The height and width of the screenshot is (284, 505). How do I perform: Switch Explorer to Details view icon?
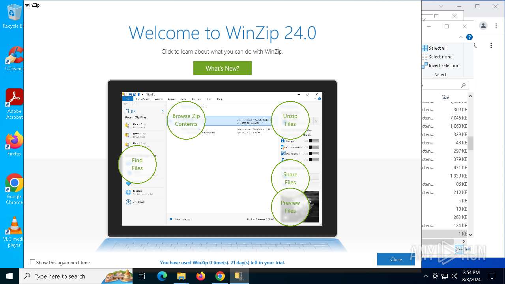click(459, 249)
